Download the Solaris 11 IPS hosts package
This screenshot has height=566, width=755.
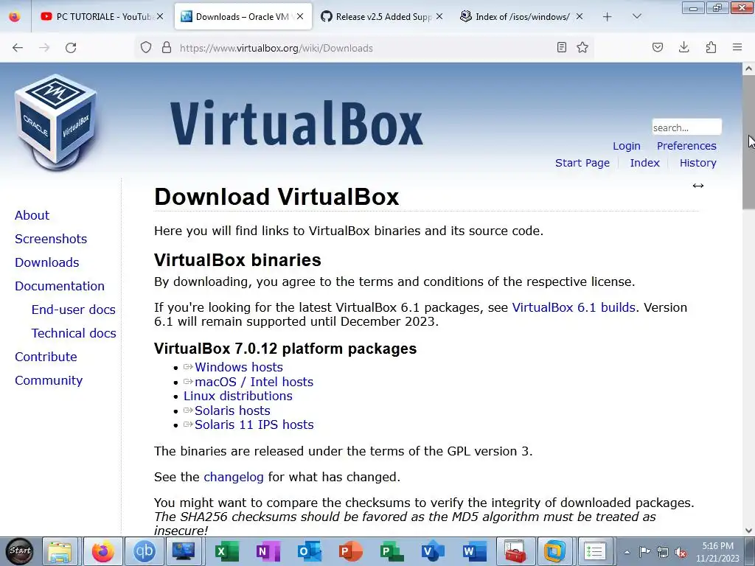[254, 424]
